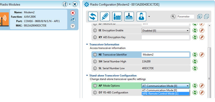Click the Load default firmware settings factory icon
Image resolution: width=215 pixels, height=102 pixels.
tap(117, 16)
